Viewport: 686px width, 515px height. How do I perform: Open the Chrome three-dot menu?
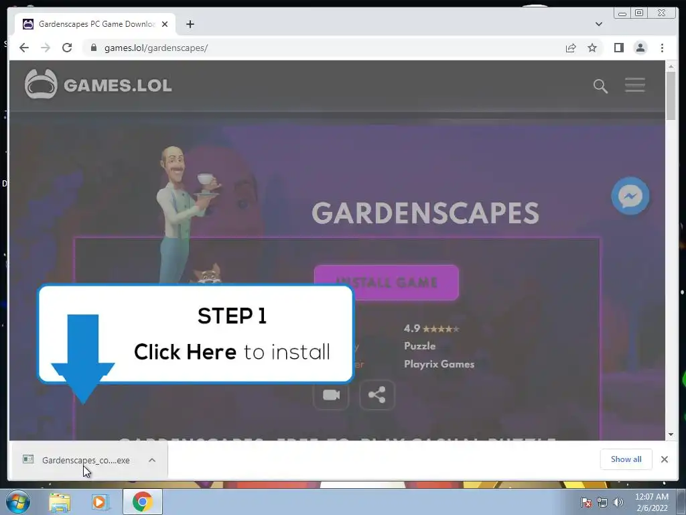662,48
